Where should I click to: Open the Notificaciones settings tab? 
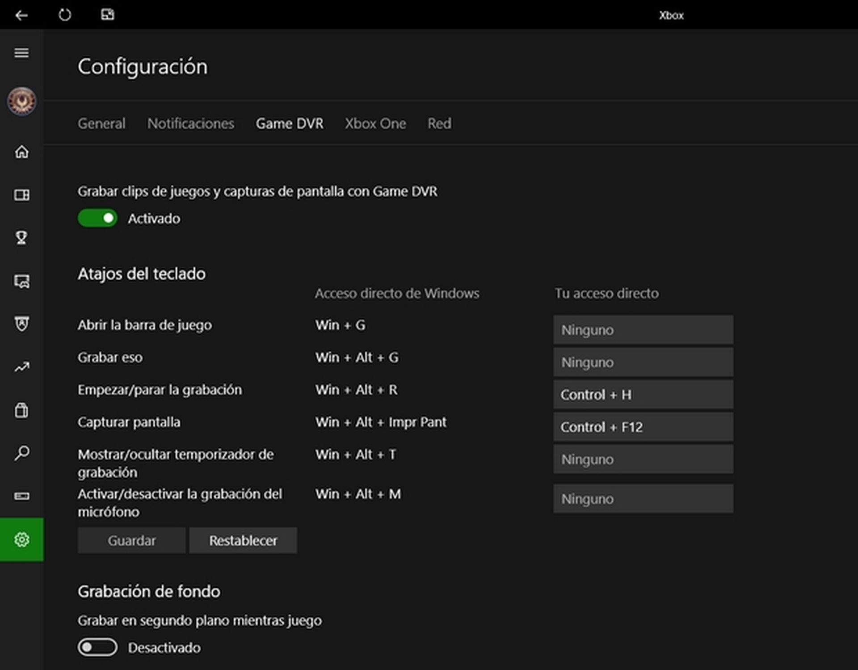tap(190, 123)
